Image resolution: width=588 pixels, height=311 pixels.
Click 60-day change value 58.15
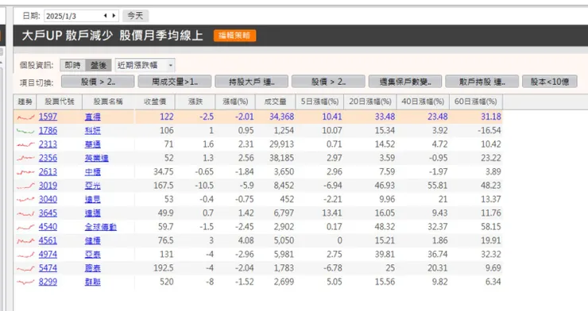[x=491, y=227]
